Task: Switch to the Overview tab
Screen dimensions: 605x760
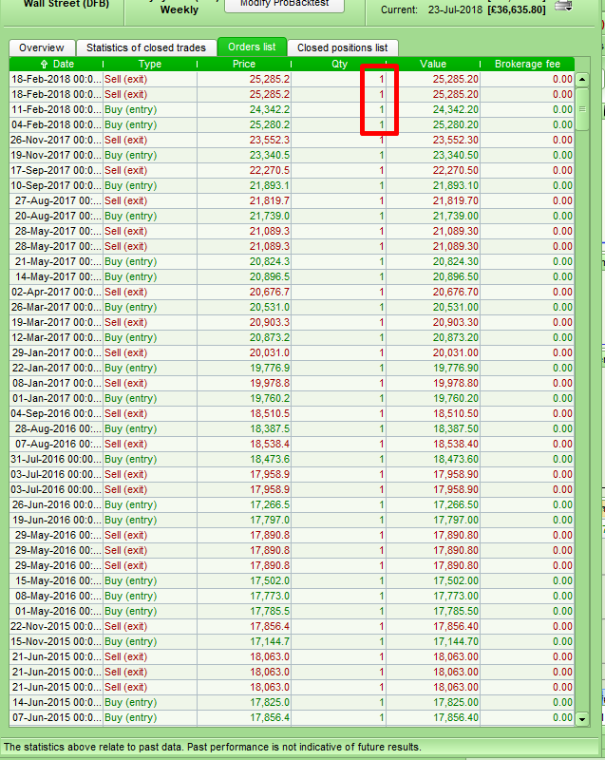Action: pos(42,47)
